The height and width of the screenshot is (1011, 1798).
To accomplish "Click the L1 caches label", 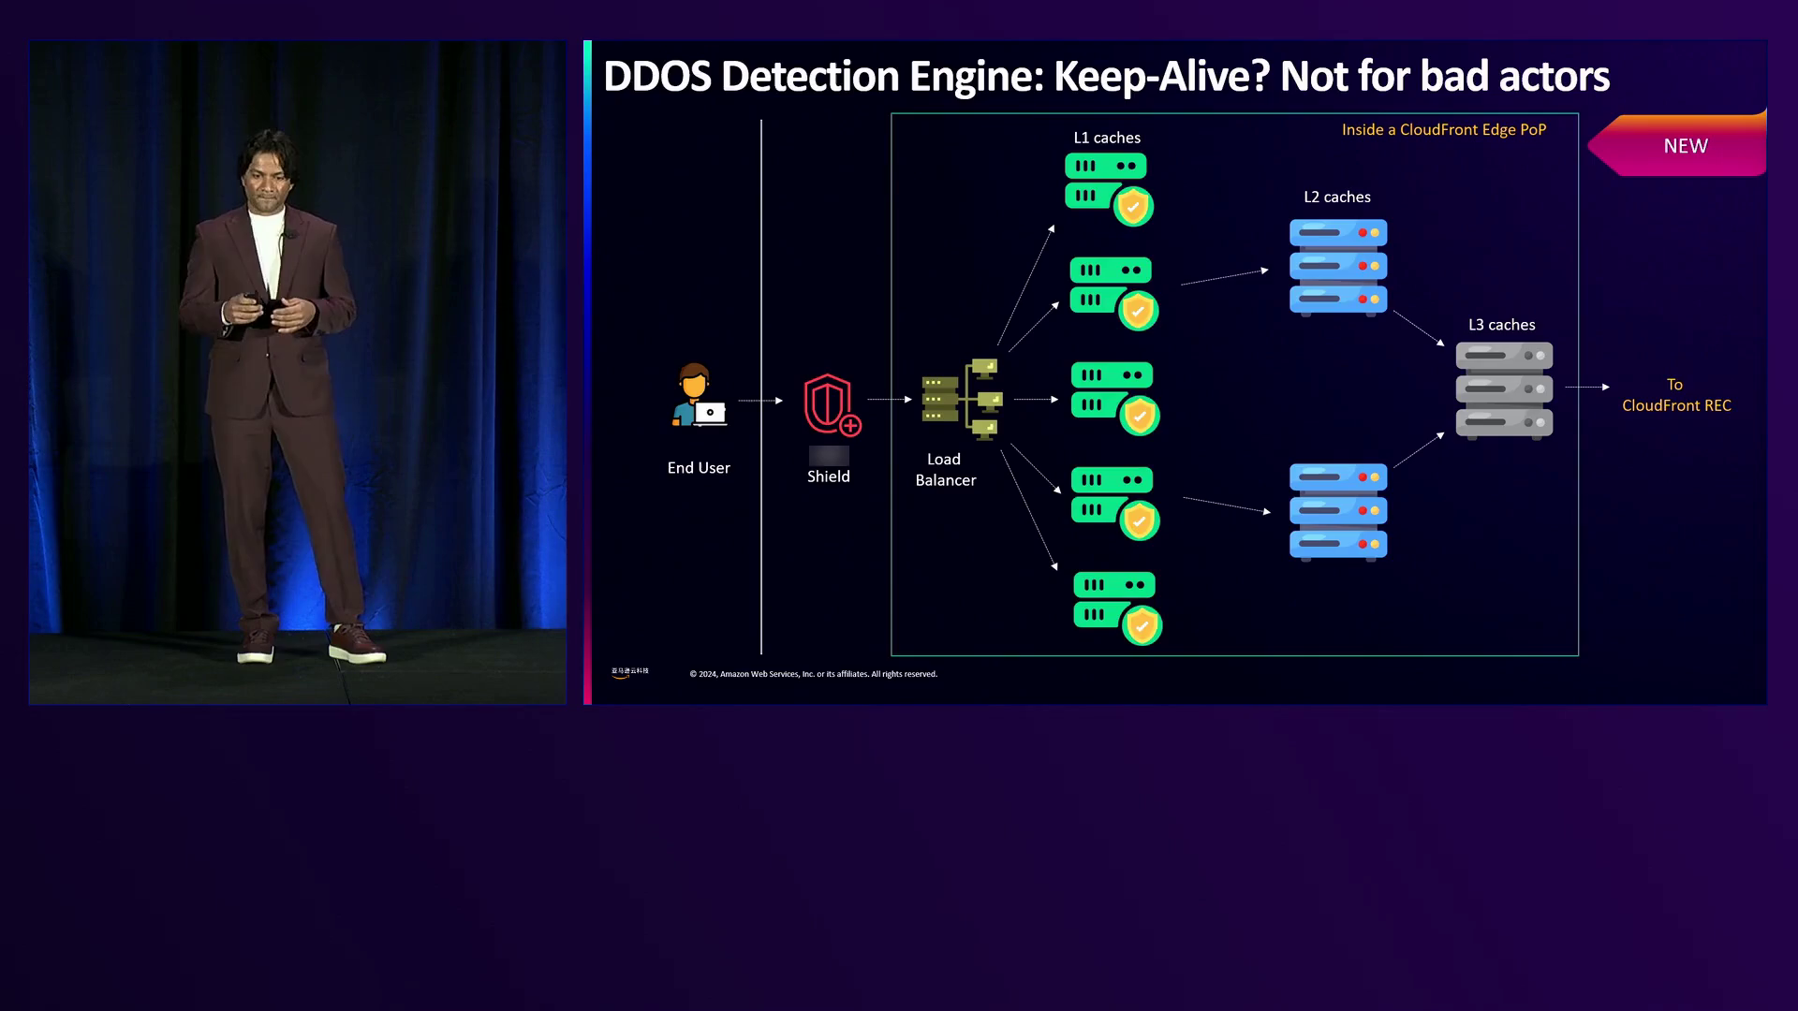I will [1106, 138].
